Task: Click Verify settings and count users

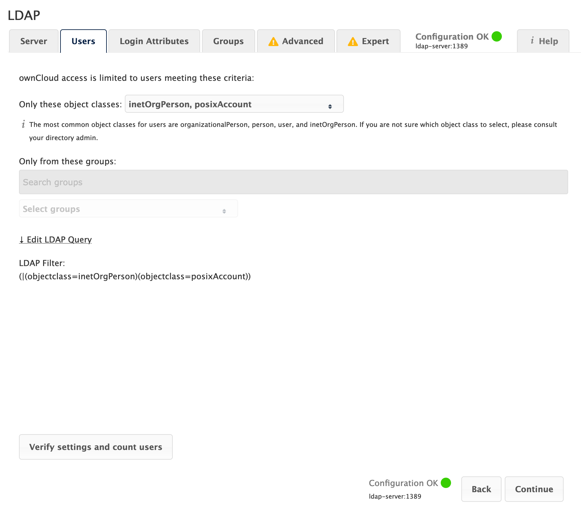Action: click(96, 447)
